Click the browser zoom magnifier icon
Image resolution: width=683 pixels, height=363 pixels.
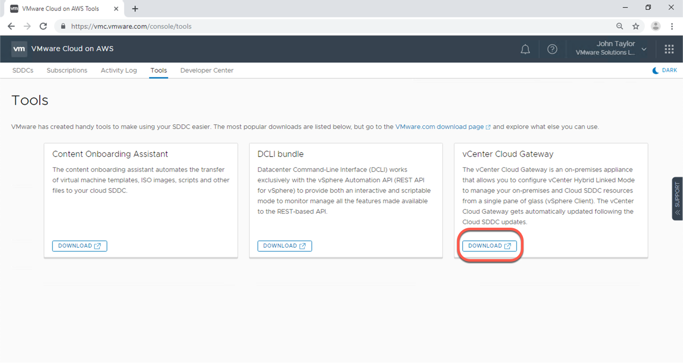(619, 26)
